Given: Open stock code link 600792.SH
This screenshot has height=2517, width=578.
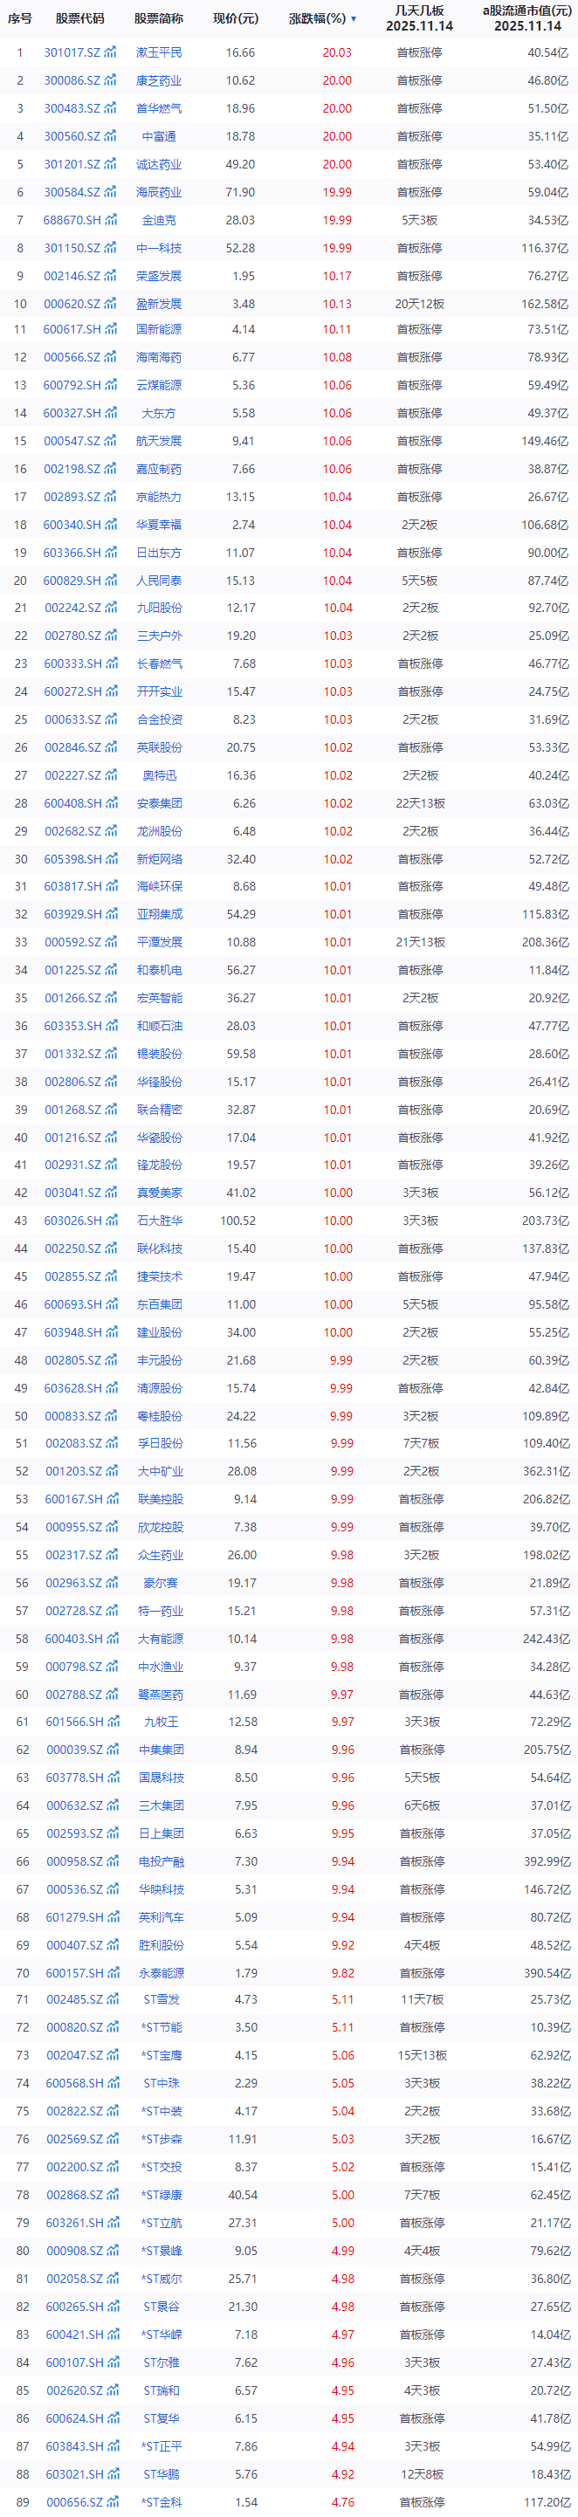Looking at the screenshot, I should point(72,386).
